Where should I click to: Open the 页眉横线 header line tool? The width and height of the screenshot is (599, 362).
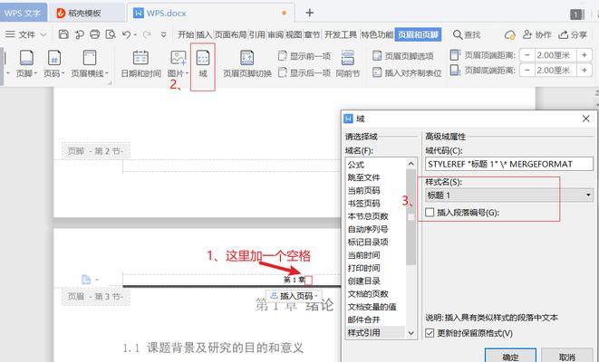pyautogui.click(x=90, y=63)
